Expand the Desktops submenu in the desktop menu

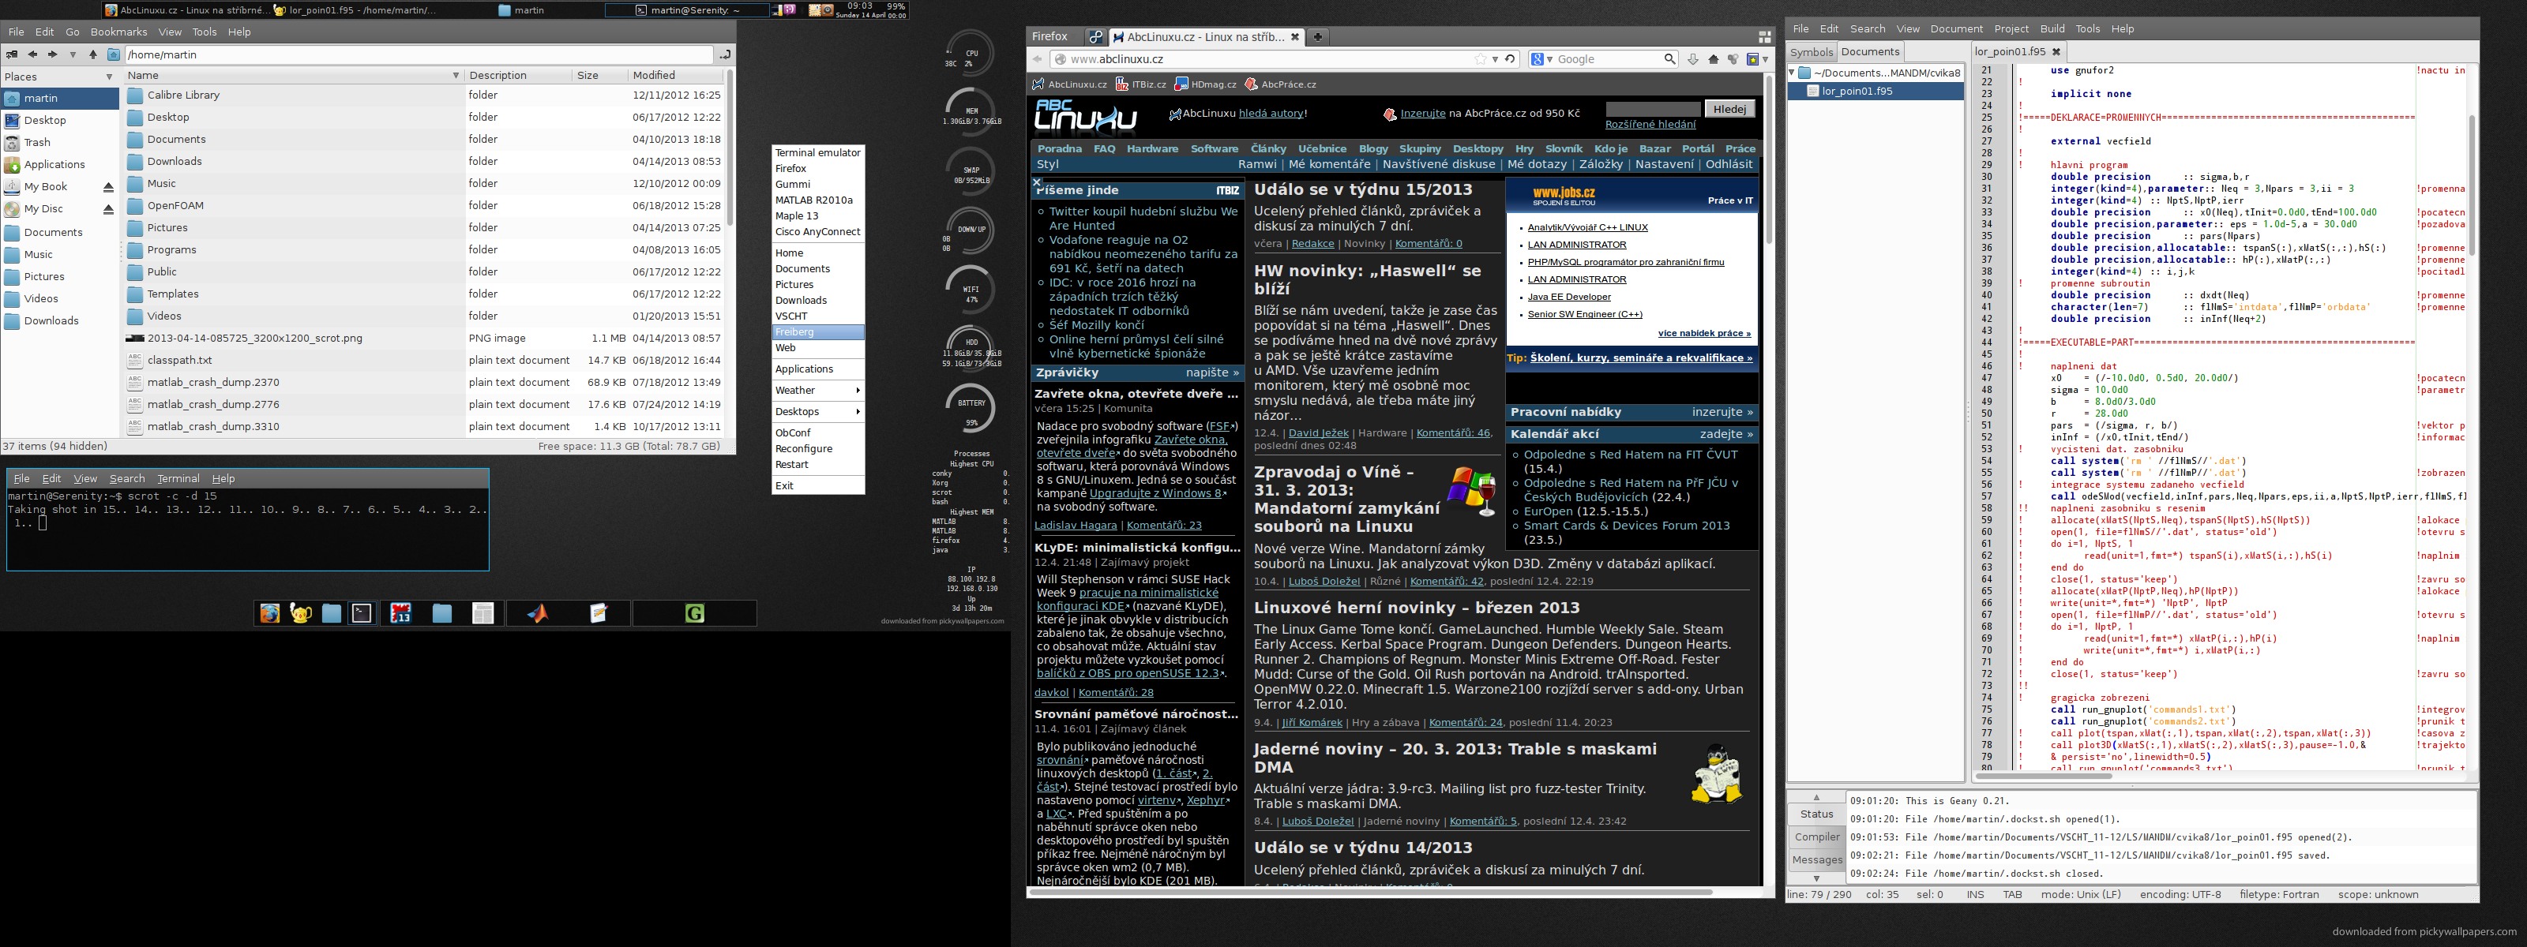pos(817,412)
